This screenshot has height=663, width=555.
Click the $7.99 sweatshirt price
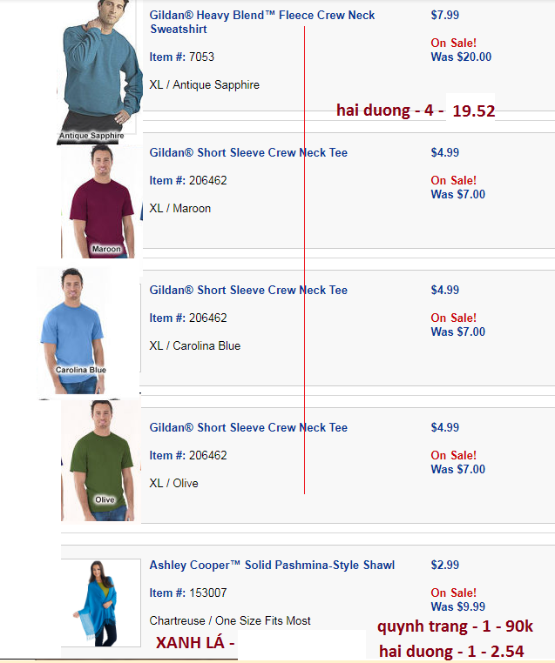445,15
